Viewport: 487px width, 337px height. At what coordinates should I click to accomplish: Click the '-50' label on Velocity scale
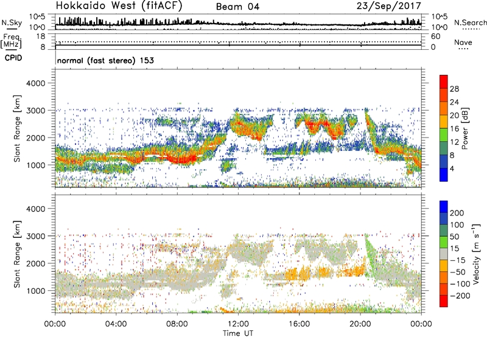[458, 272]
